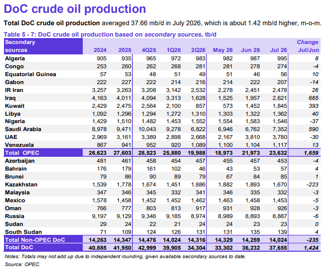The height and width of the screenshot is (271, 330).
Task: Click the 'Total DoC' row label
Action: pyautogui.click(x=19, y=247)
